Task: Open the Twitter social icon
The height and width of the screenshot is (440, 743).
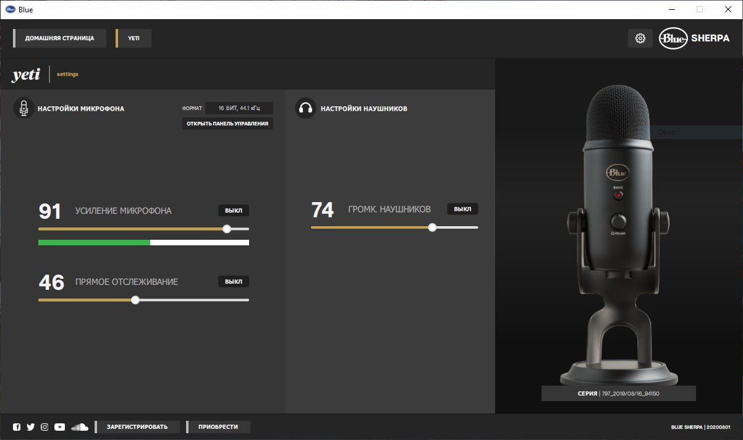Action: (31, 427)
